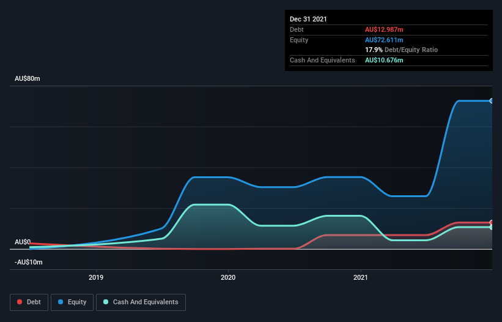The image size is (502, 322).
Task: Click the 2021 x-axis label
Action: [361, 277]
